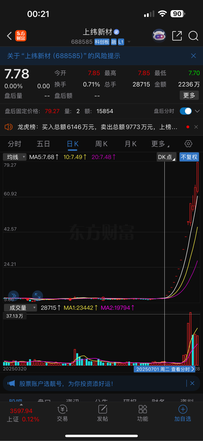Tap the diagonal-arrows zoom chart icon
This screenshot has height=441, width=203.
click(38, 296)
